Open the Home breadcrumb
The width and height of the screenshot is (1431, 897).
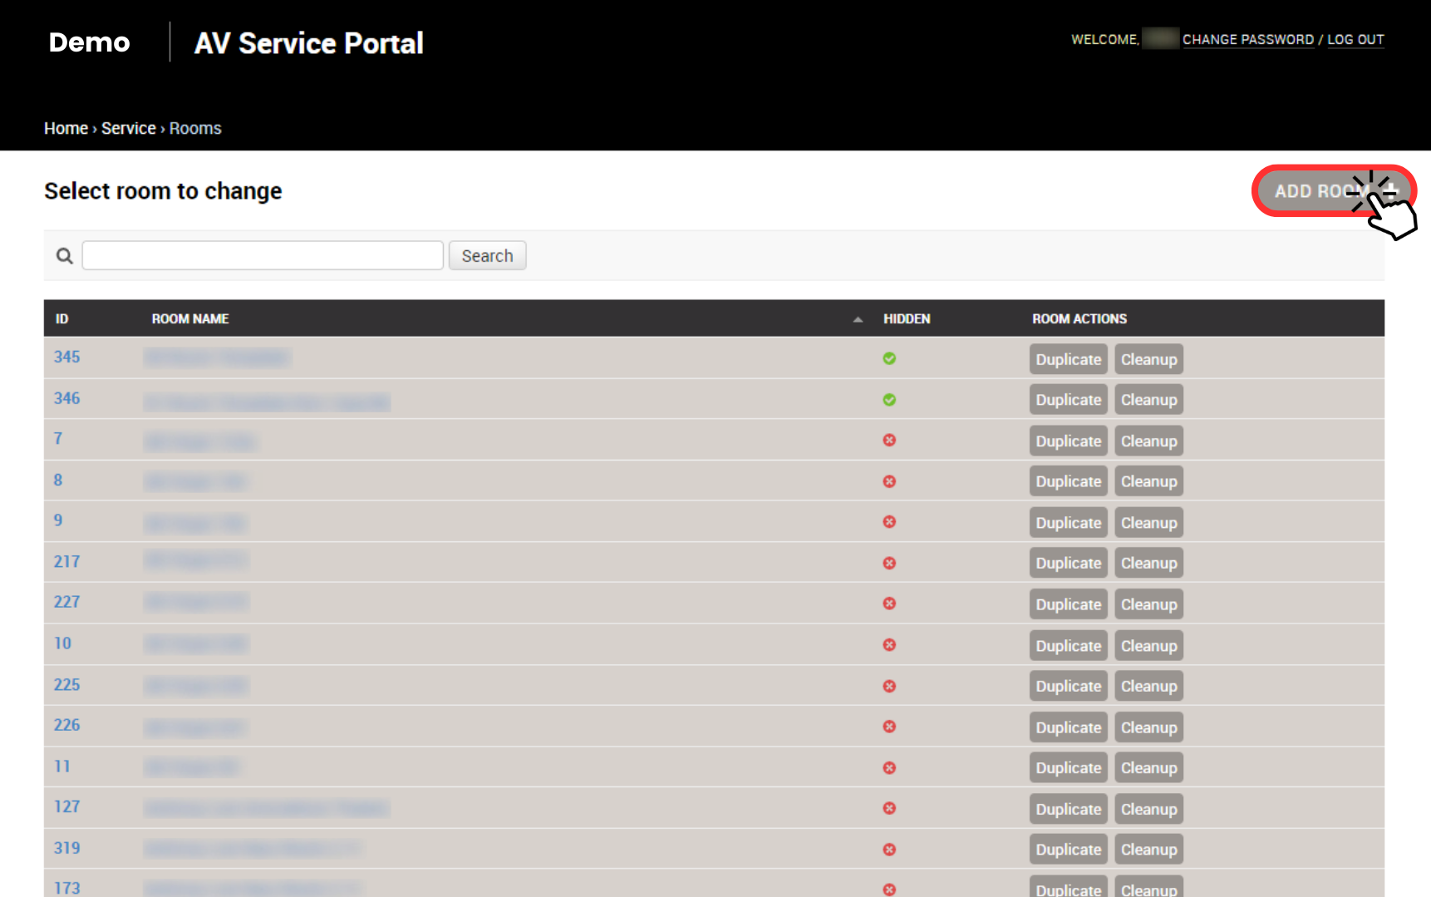click(x=66, y=128)
